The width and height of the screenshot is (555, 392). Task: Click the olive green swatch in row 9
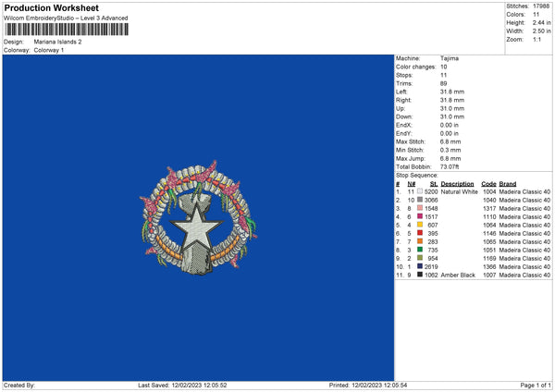[420, 258]
